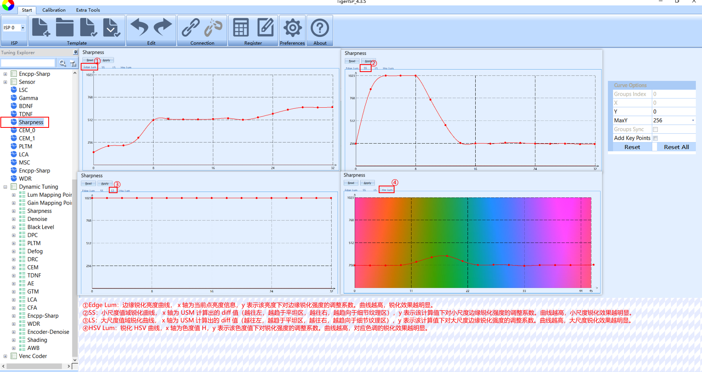Enable the Add Key Points checkbox
The width and height of the screenshot is (702, 372).
(655, 138)
